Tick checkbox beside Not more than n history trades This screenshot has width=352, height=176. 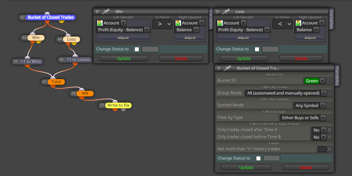coord(329,149)
